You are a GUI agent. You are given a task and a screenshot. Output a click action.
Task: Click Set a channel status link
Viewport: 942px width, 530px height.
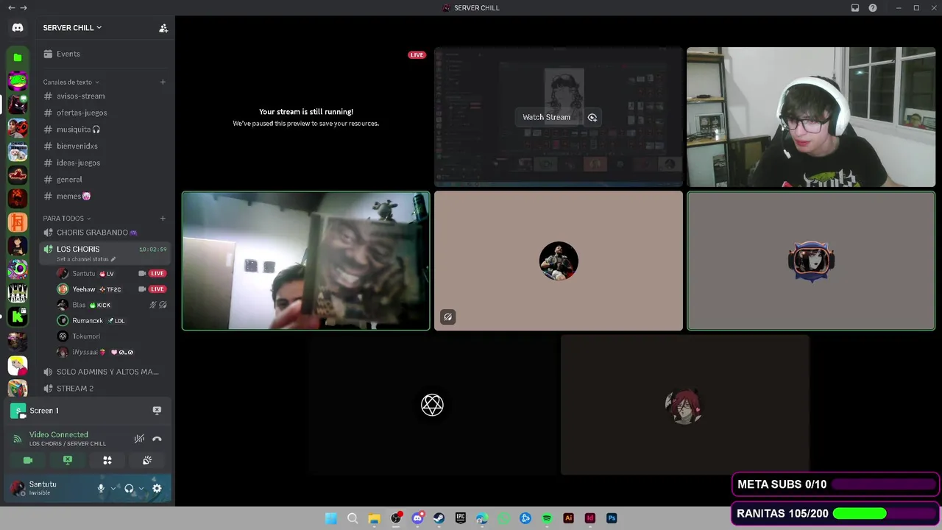point(86,259)
